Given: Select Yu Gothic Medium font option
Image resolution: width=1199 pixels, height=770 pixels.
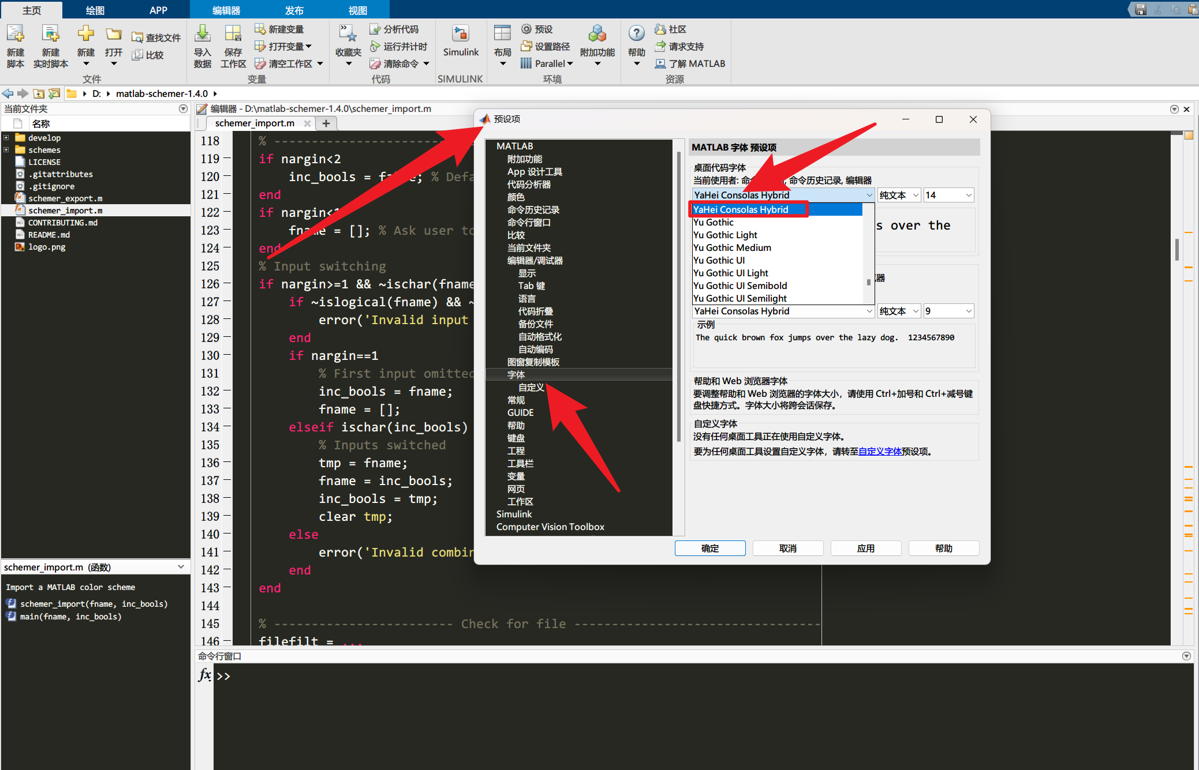Looking at the screenshot, I should [x=777, y=247].
